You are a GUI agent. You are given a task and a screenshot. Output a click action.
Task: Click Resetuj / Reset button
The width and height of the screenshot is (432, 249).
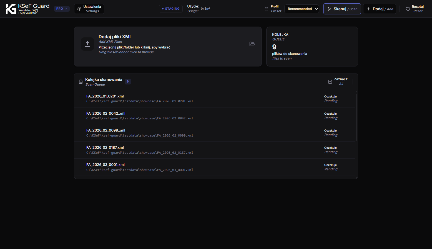pyautogui.click(x=415, y=9)
